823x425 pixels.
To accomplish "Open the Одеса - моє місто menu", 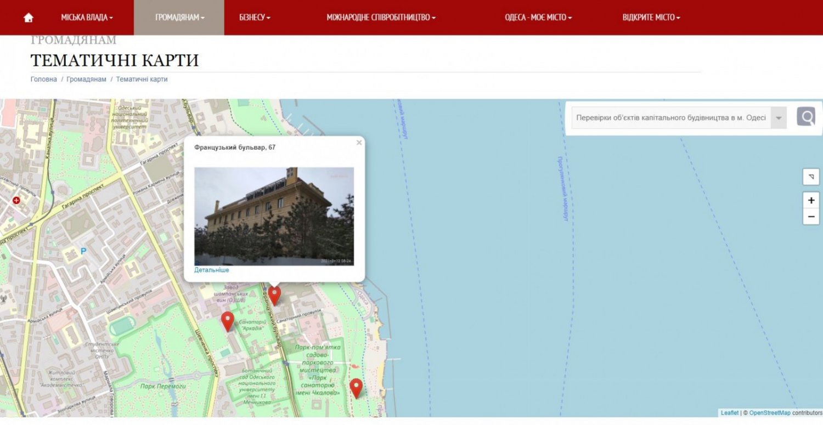I will (x=538, y=18).
